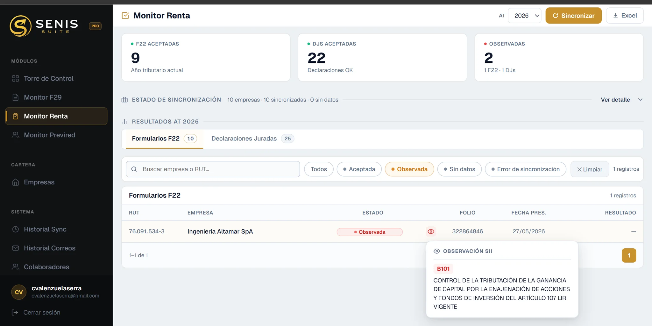The width and height of the screenshot is (652, 326).
Task: Clear filters with Limpiar button
Action: click(590, 169)
